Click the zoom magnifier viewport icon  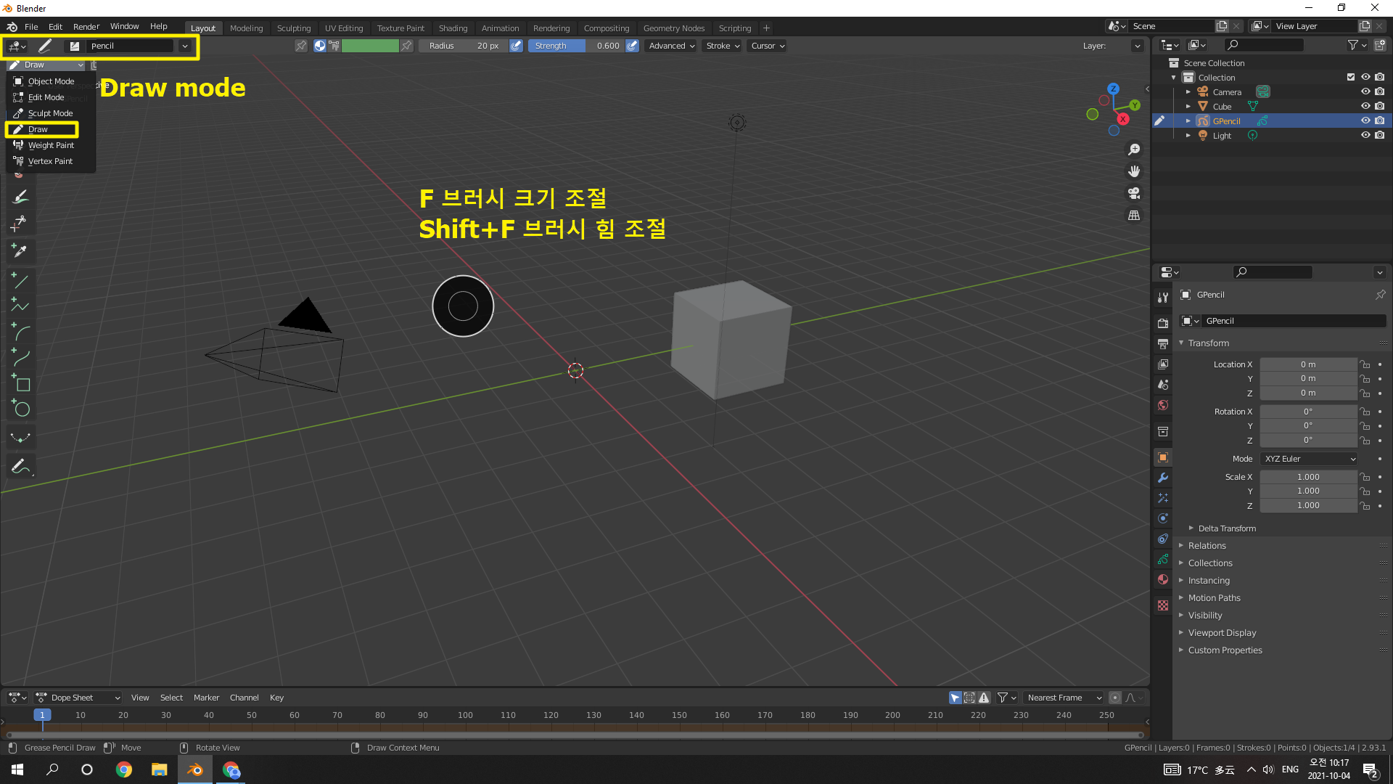pos(1134,150)
